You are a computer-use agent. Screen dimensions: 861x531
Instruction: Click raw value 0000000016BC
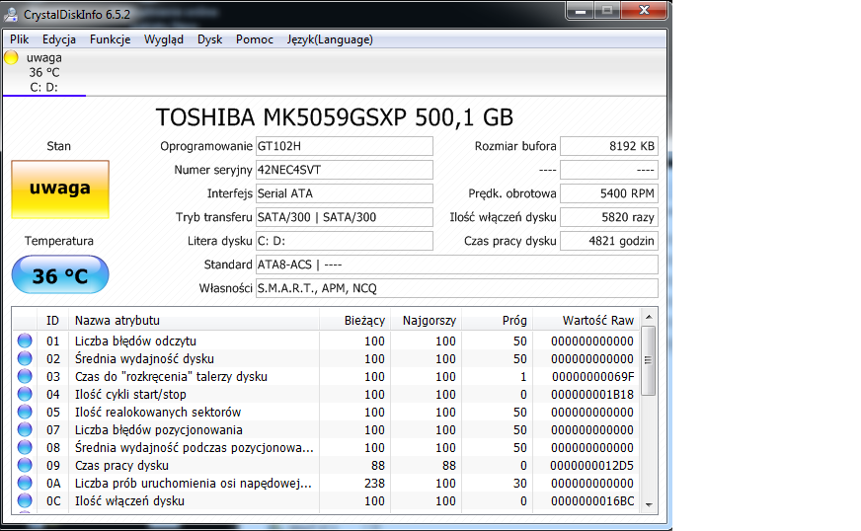click(592, 500)
